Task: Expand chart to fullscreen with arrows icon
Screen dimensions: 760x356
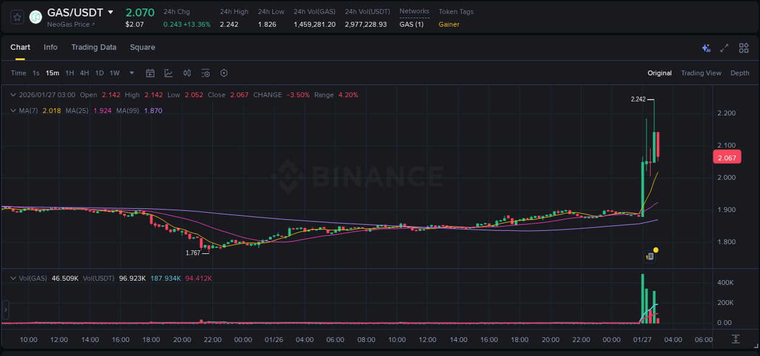Action: pyautogui.click(x=725, y=47)
